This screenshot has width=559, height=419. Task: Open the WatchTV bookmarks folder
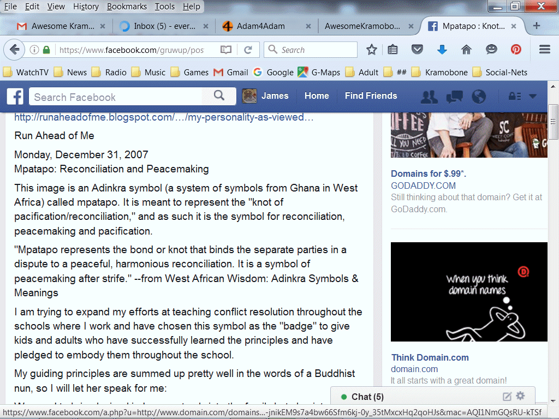point(26,73)
